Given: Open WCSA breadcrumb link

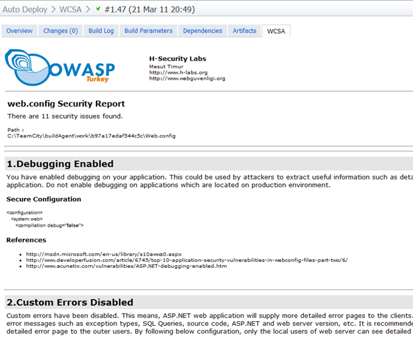Looking at the screenshot, I should (71, 9).
